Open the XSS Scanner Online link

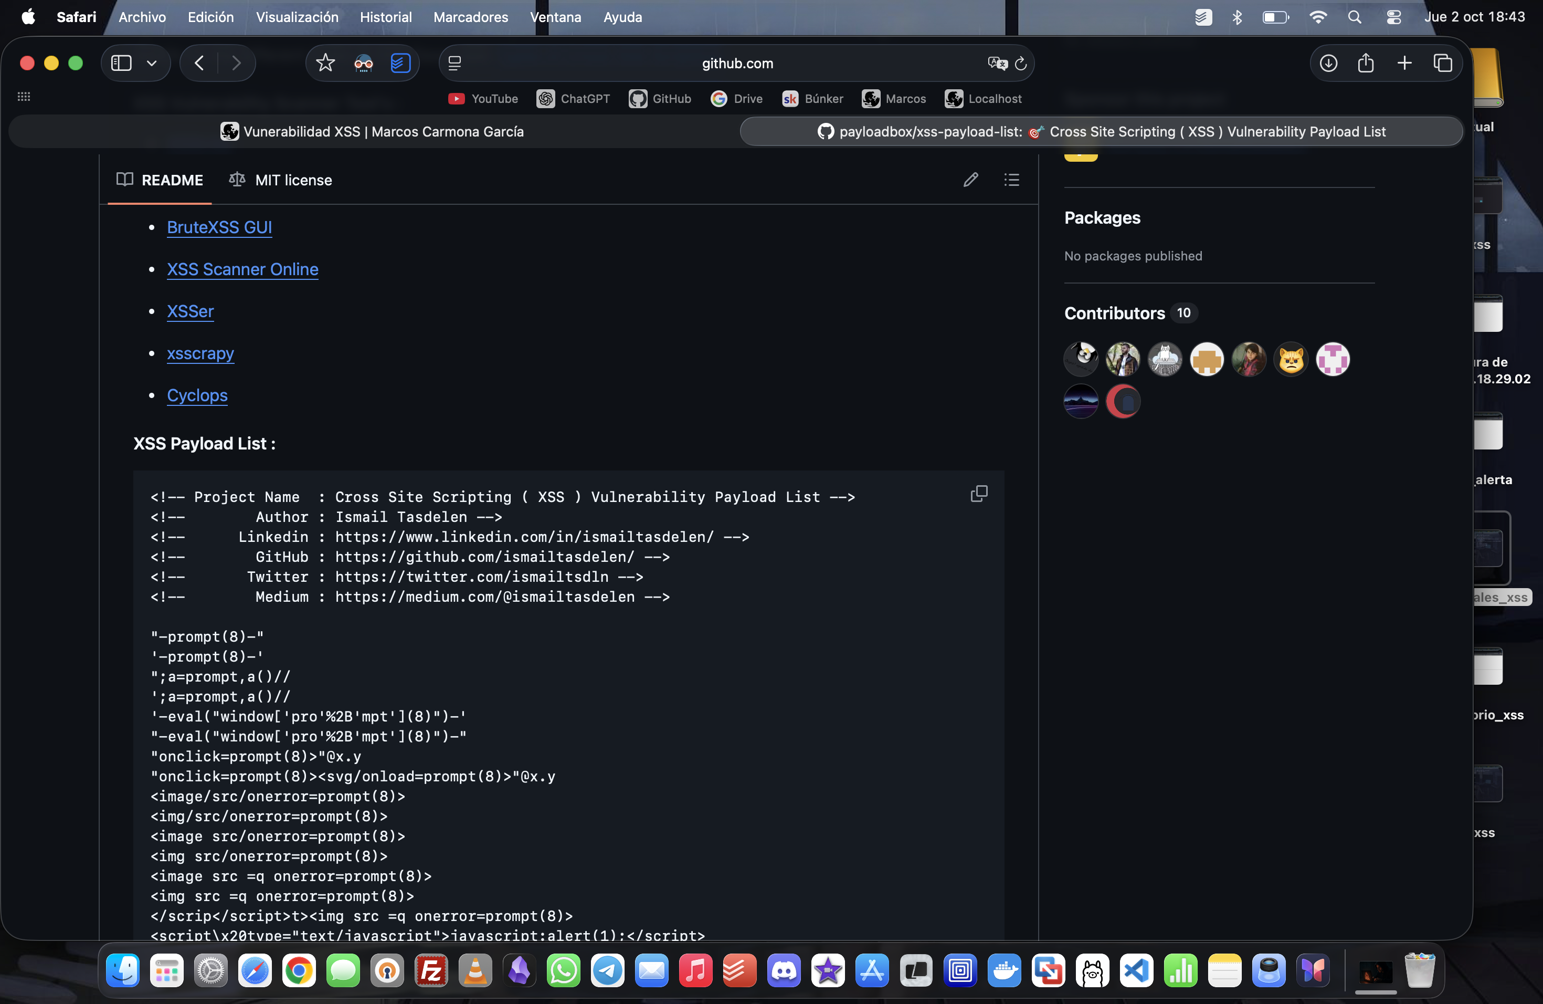pos(242,269)
